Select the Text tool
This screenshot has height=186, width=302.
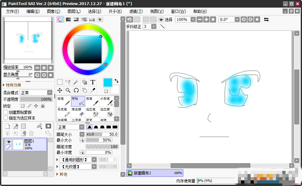[93, 82]
